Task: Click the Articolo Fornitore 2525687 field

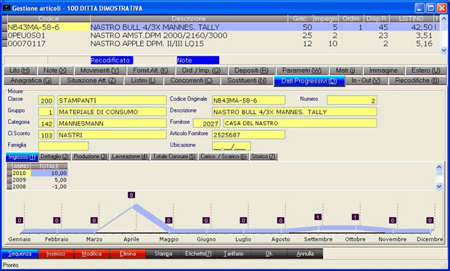Action: pos(248,135)
